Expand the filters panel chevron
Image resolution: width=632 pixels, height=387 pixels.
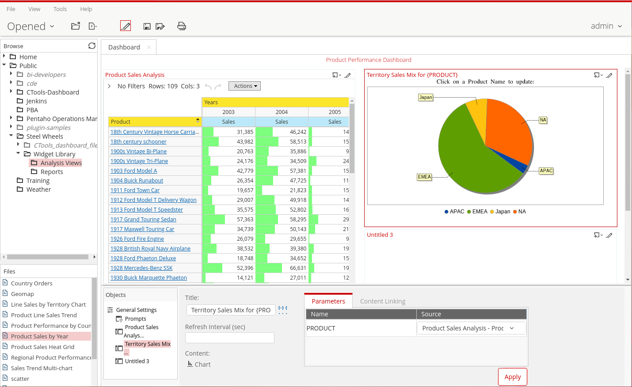109,86
